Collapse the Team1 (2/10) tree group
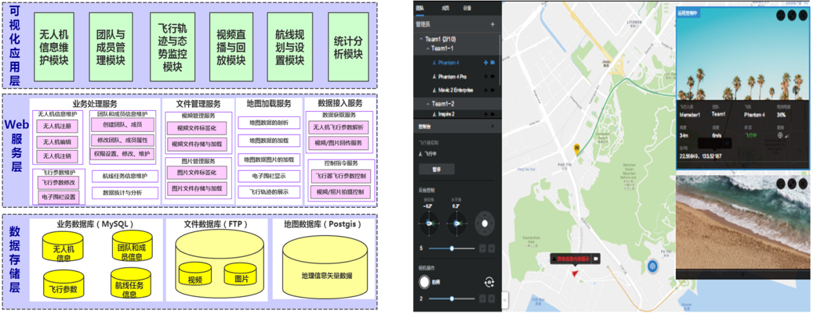This screenshot has width=817, height=318. [x=421, y=40]
